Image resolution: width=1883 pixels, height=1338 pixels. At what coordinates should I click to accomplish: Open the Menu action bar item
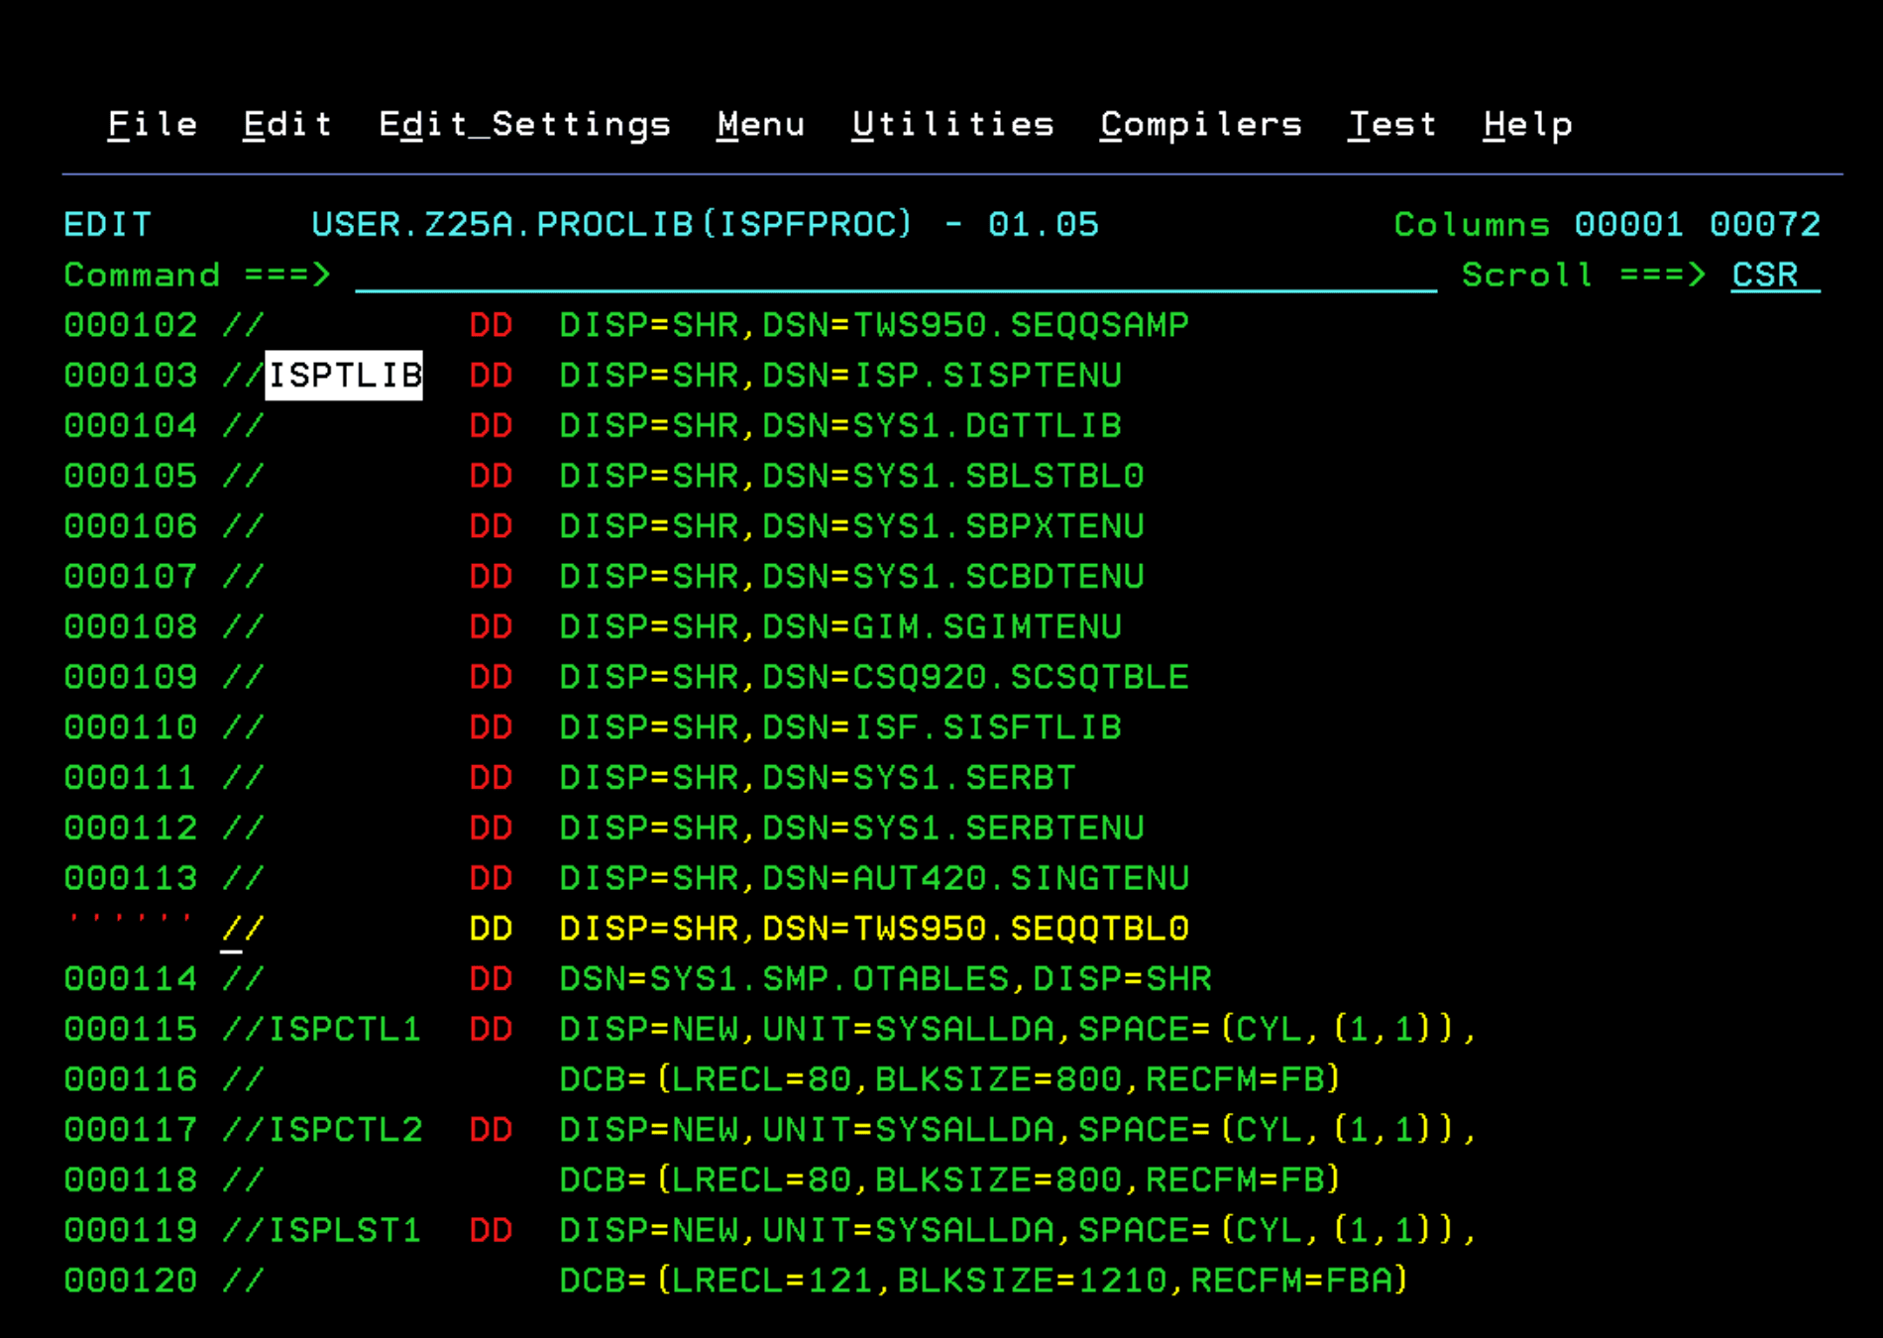(760, 125)
